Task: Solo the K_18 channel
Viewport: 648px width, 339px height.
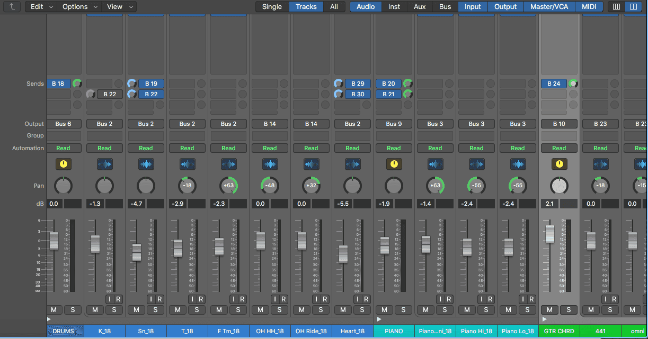Action: [x=114, y=310]
